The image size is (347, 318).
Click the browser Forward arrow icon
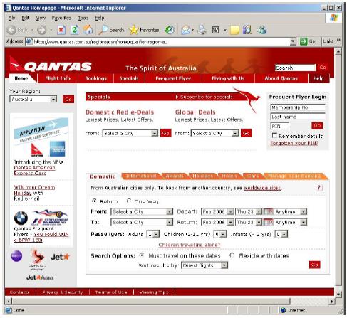pos(42,30)
